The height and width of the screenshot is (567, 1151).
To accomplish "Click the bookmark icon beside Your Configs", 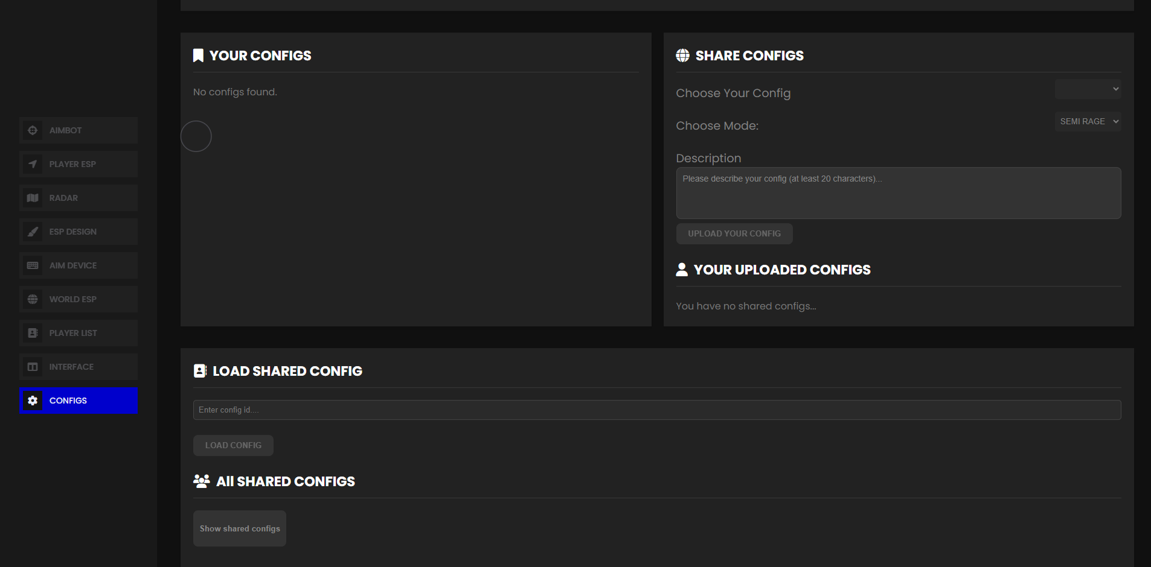I will coord(198,55).
